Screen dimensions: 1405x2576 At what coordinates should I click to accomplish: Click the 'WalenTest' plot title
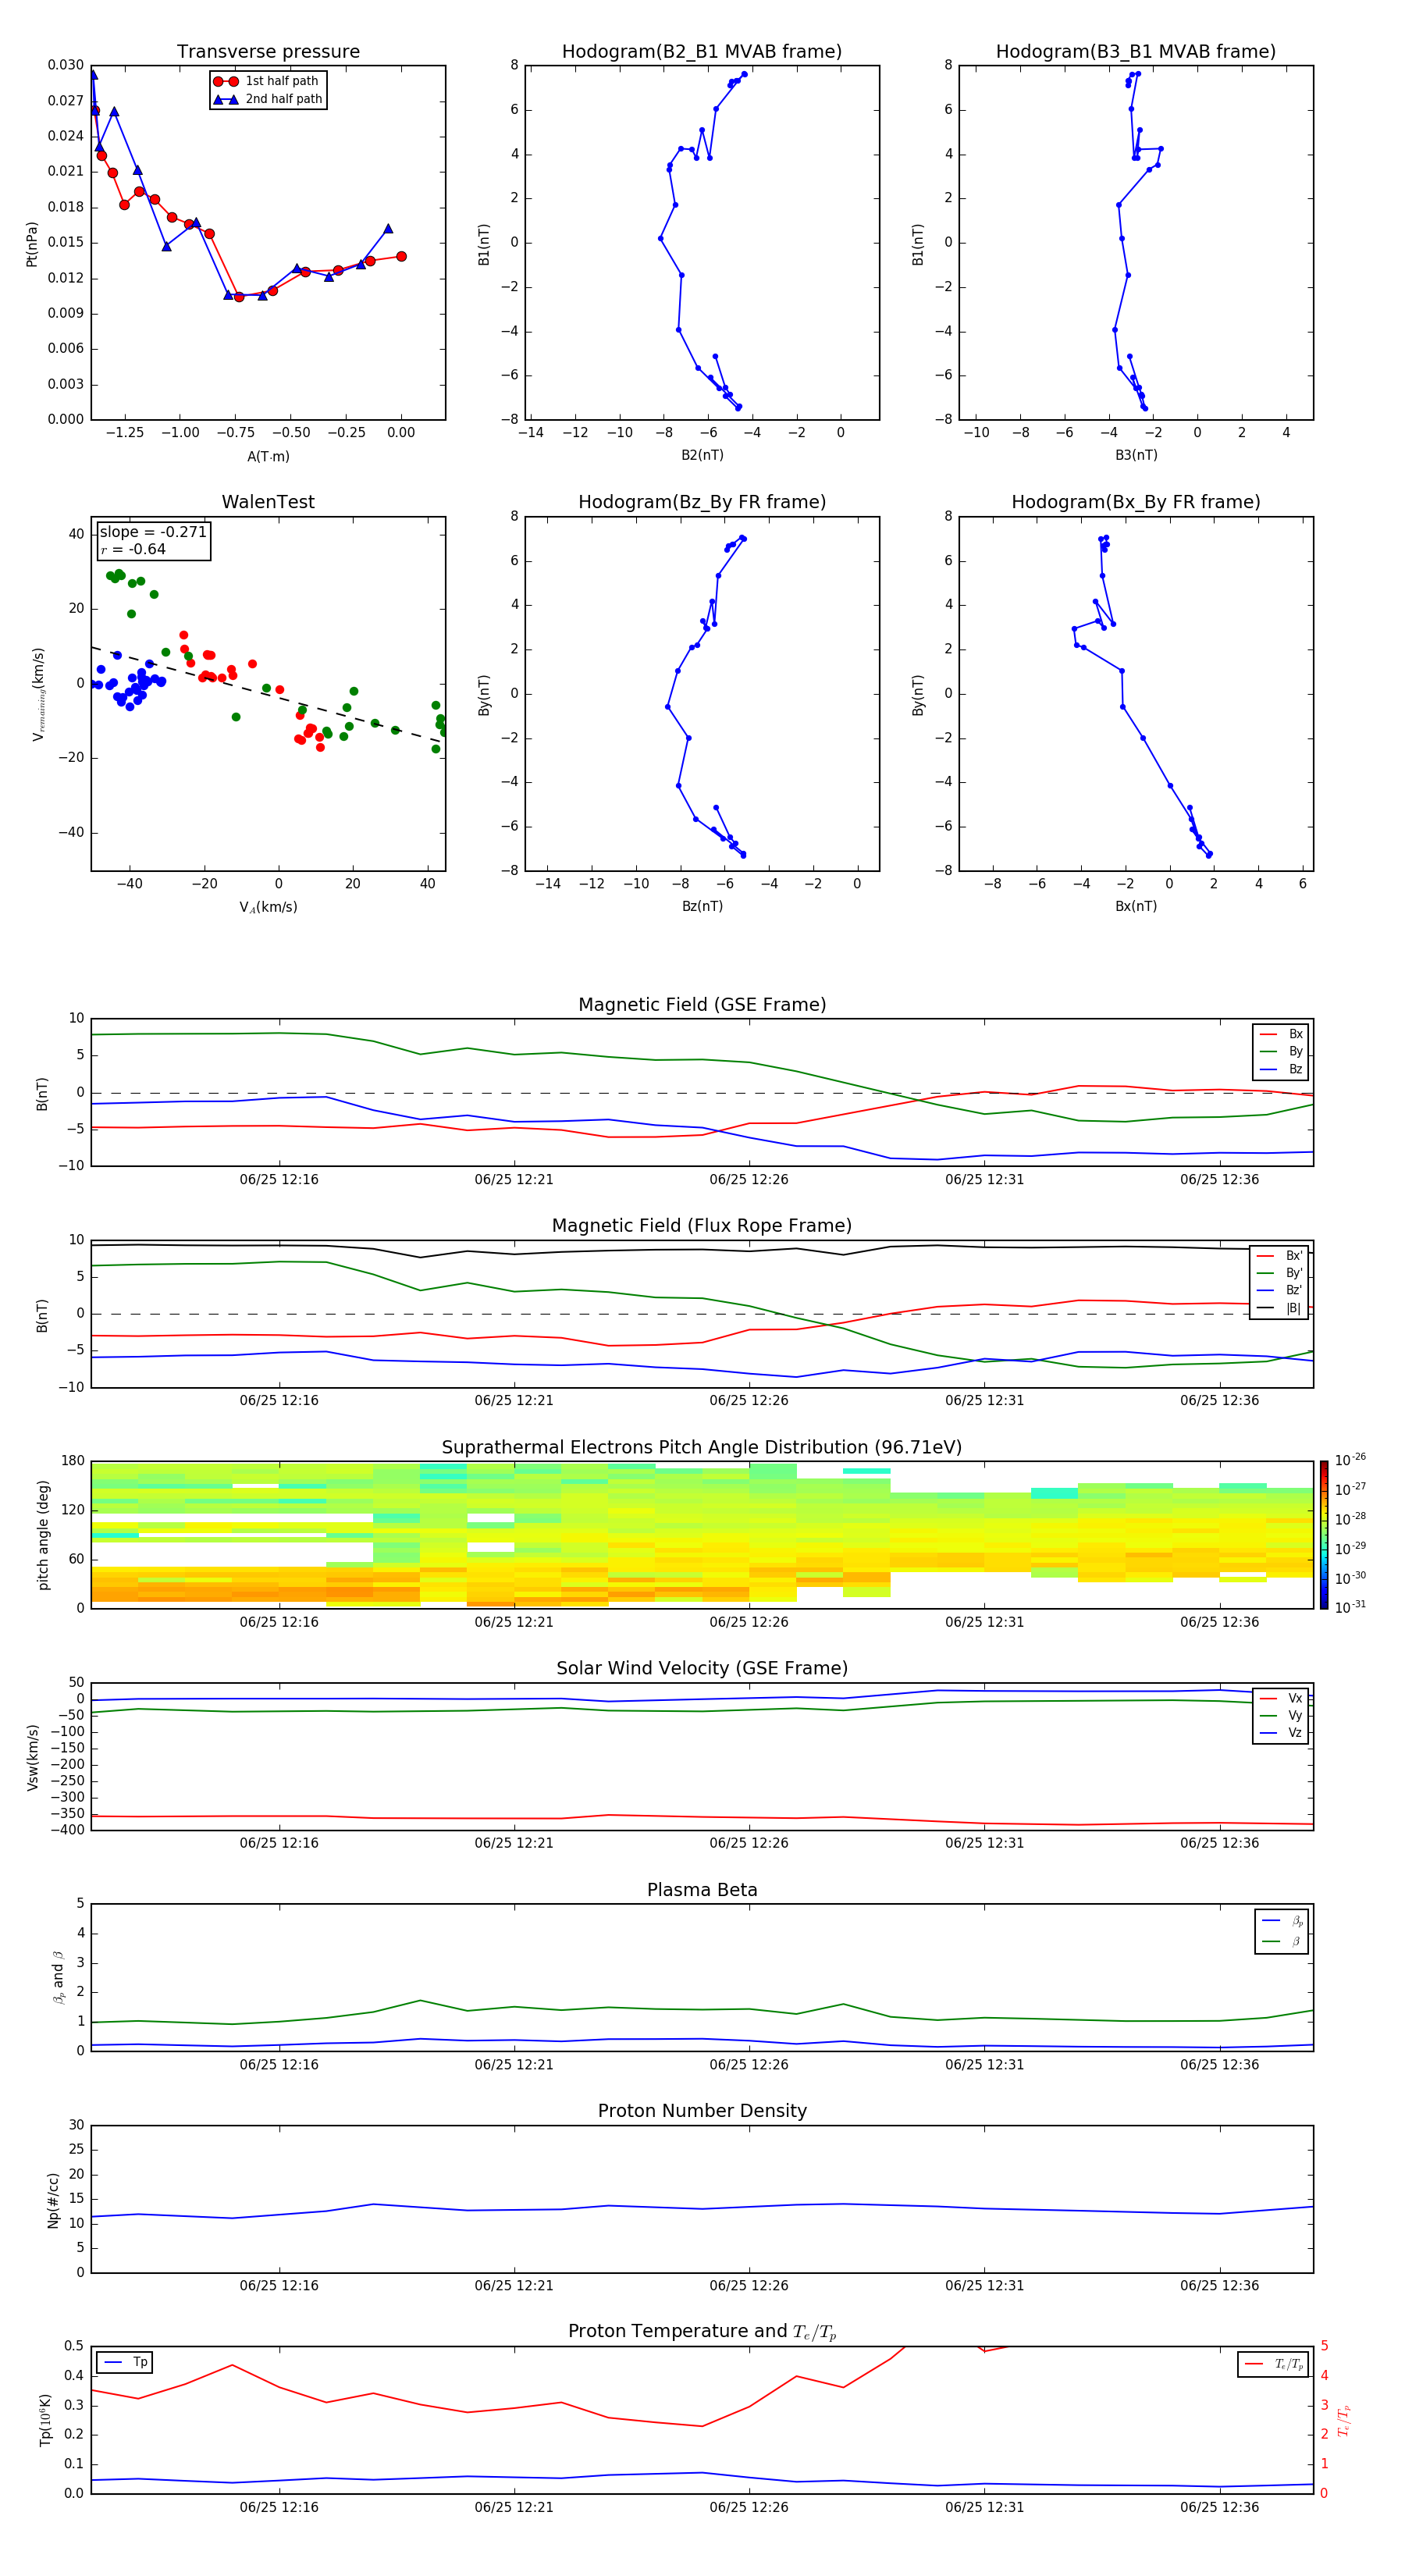pos(268,502)
